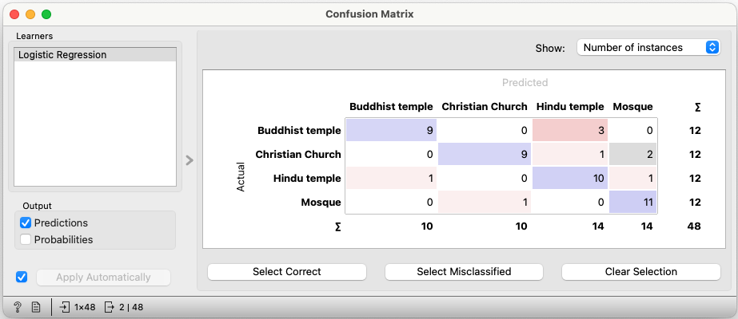Uncheck the Apply Automatically checkbox
This screenshot has height=319, width=738.
tap(22, 278)
